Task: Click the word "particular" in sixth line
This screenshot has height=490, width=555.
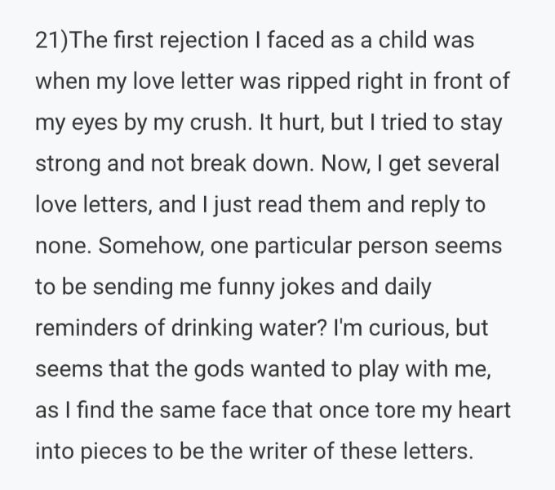Action: pos(303,247)
